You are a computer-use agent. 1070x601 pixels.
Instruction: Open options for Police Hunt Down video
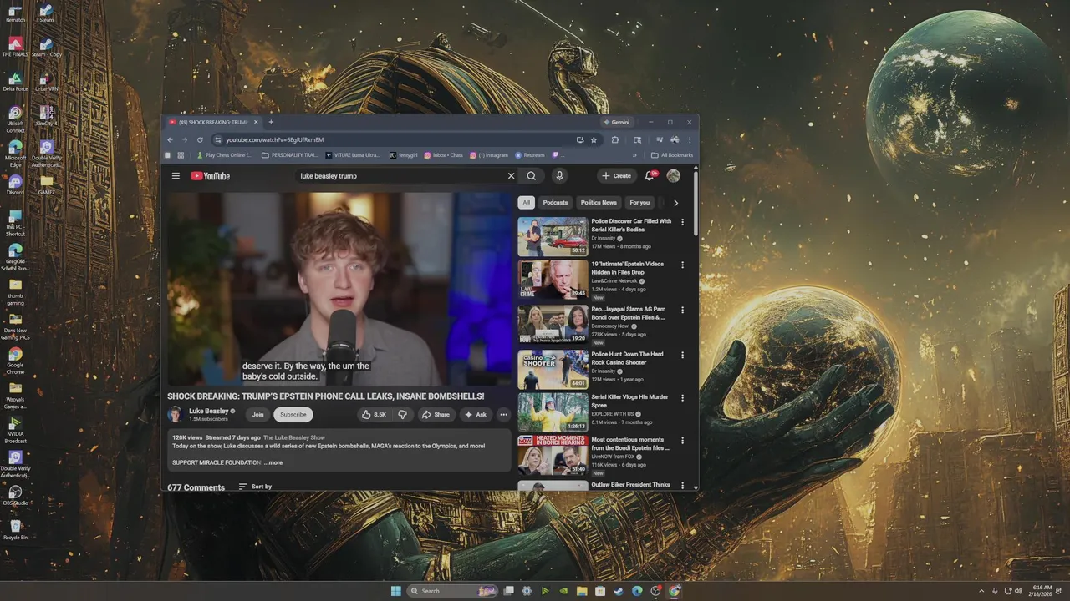[682, 355]
